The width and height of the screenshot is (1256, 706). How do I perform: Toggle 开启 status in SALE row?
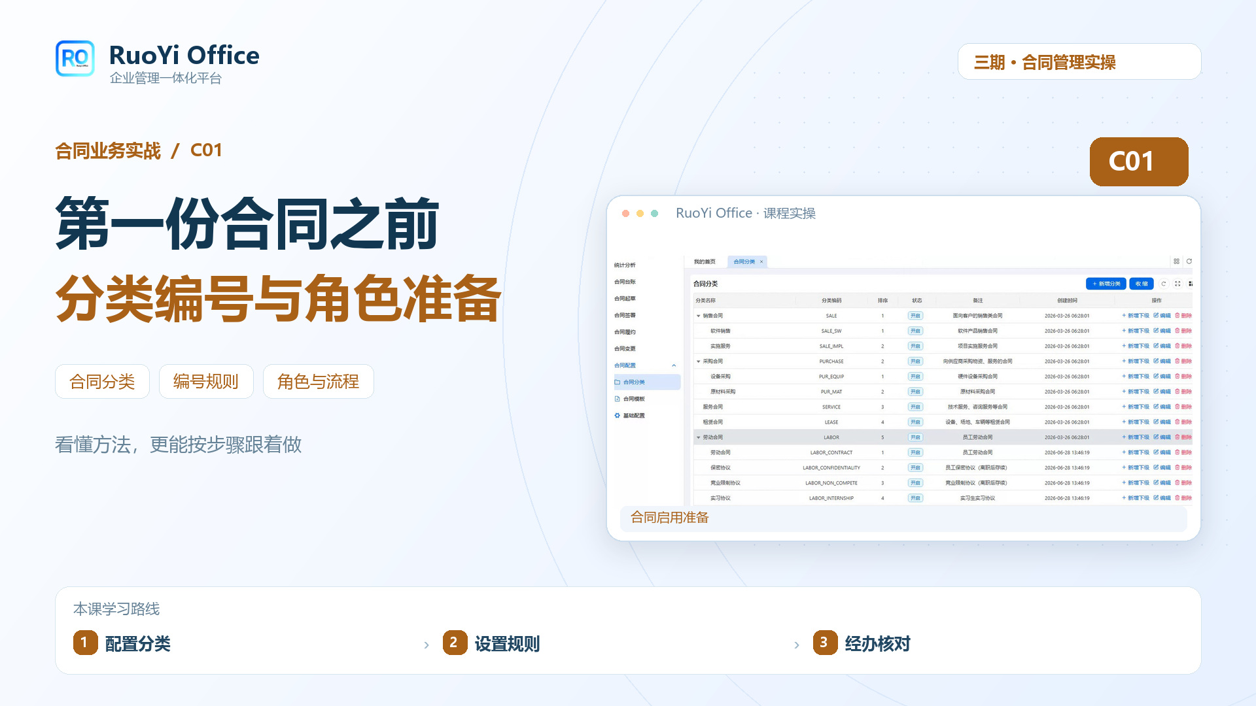tap(915, 316)
